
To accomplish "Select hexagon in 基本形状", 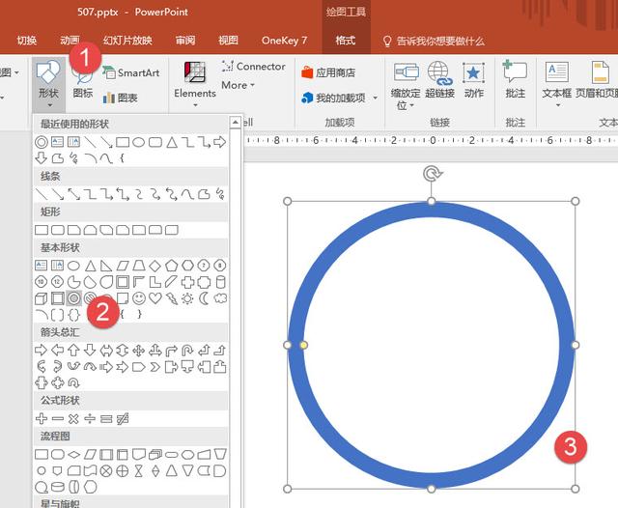I will (187, 266).
